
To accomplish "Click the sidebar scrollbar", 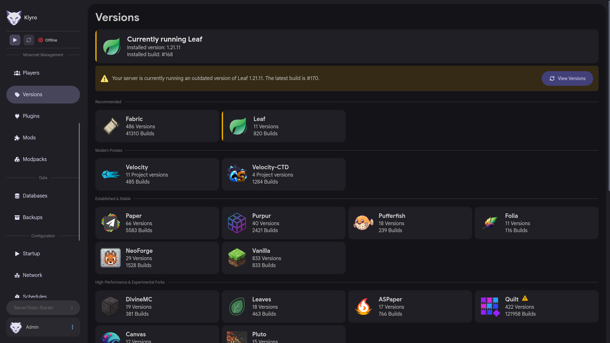I will (x=79, y=182).
